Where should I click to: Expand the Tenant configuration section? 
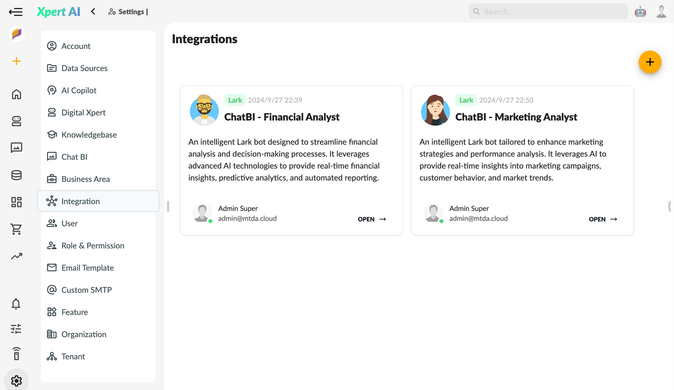(73, 356)
